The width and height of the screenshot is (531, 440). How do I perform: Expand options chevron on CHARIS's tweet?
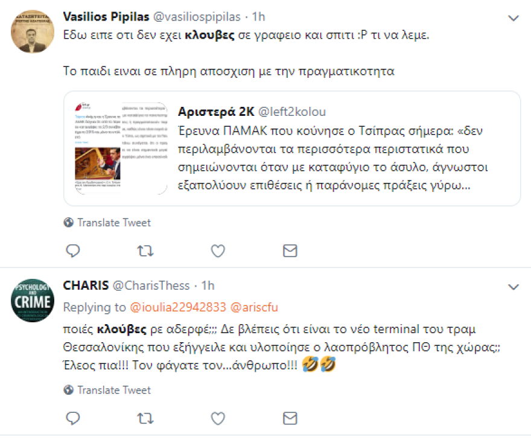click(514, 288)
